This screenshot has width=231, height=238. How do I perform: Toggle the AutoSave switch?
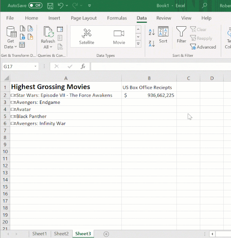pos(35,5)
